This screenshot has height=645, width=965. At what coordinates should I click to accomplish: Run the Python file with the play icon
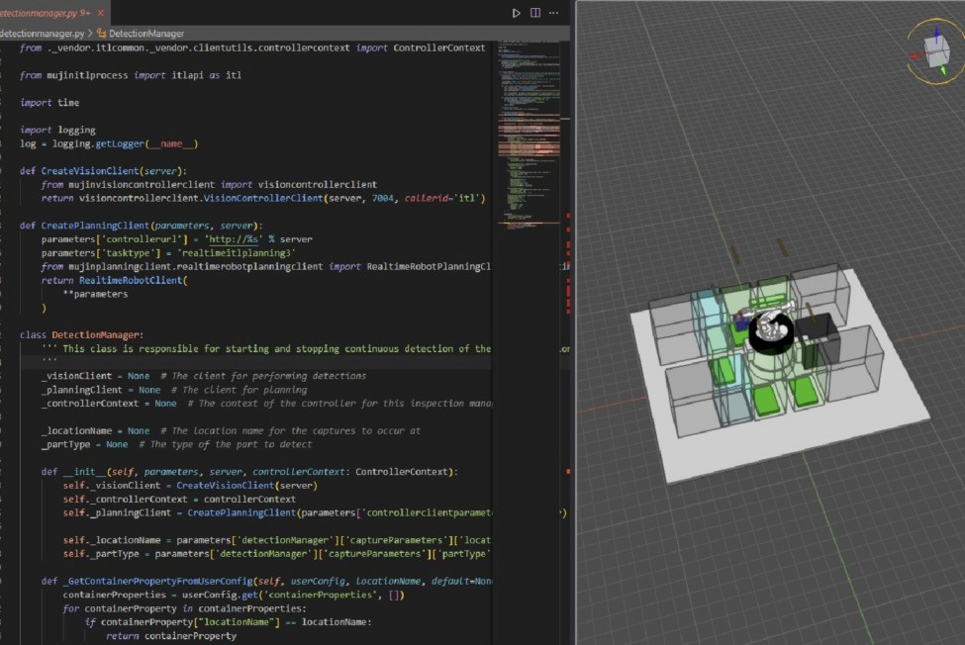tap(516, 13)
